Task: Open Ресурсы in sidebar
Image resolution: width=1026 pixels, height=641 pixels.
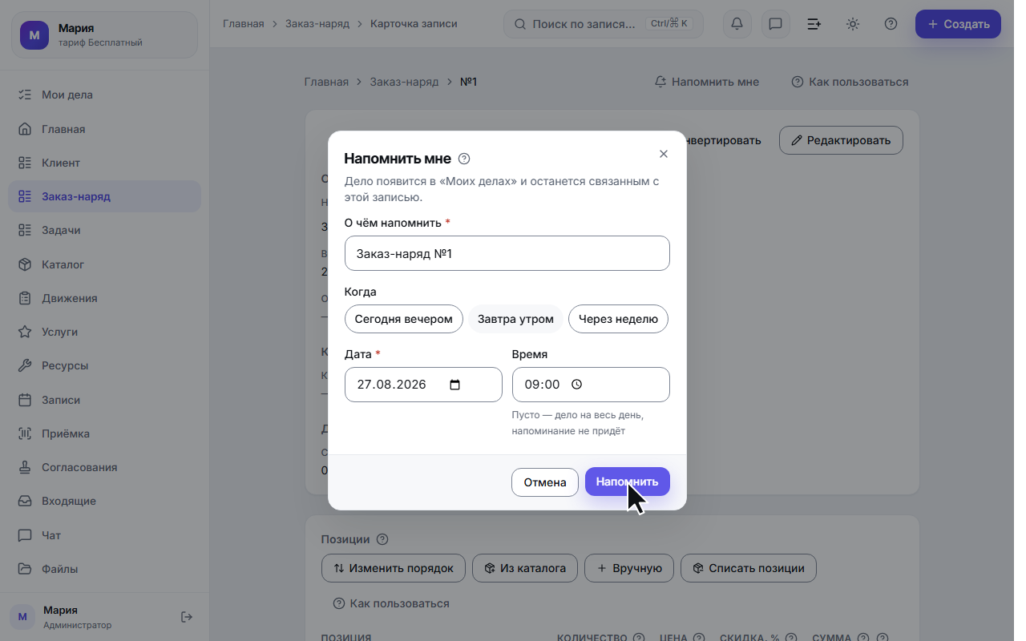Action: pos(104,365)
